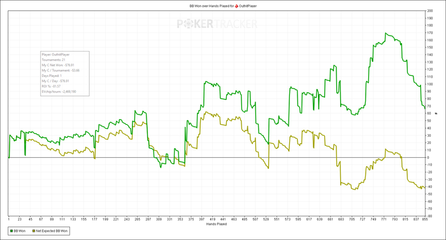Click y-axis value 100
The height and width of the screenshot is (240, 446).
click(x=430, y=84)
